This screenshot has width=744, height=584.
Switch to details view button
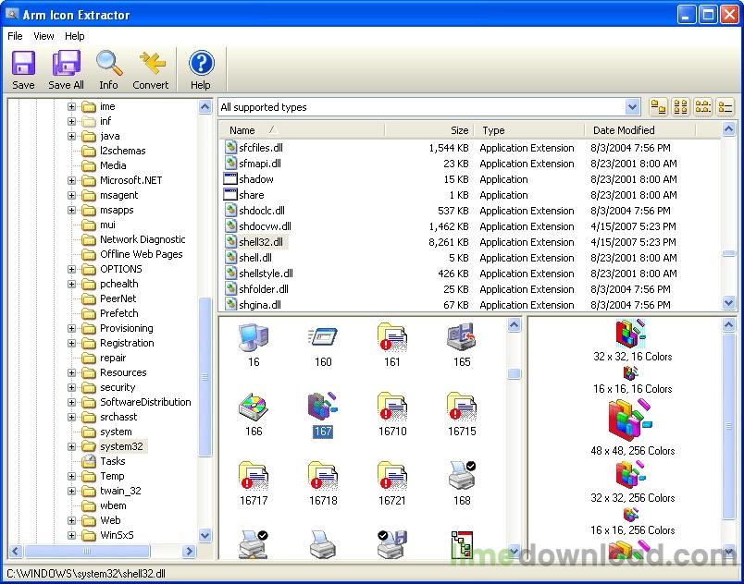tap(725, 107)
